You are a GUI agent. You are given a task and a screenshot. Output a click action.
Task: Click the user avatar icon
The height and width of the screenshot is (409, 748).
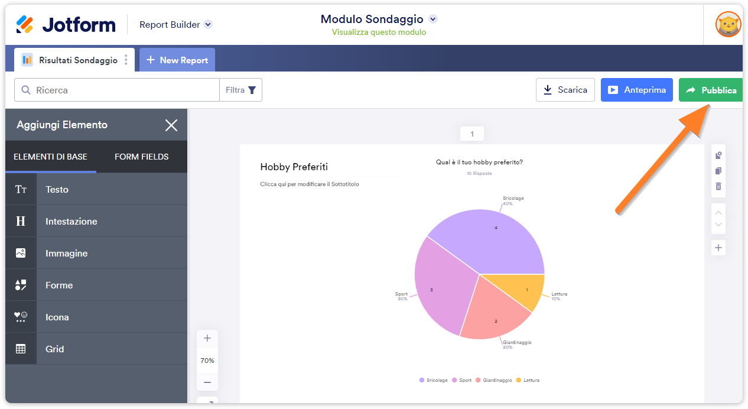tap(728, 25)
